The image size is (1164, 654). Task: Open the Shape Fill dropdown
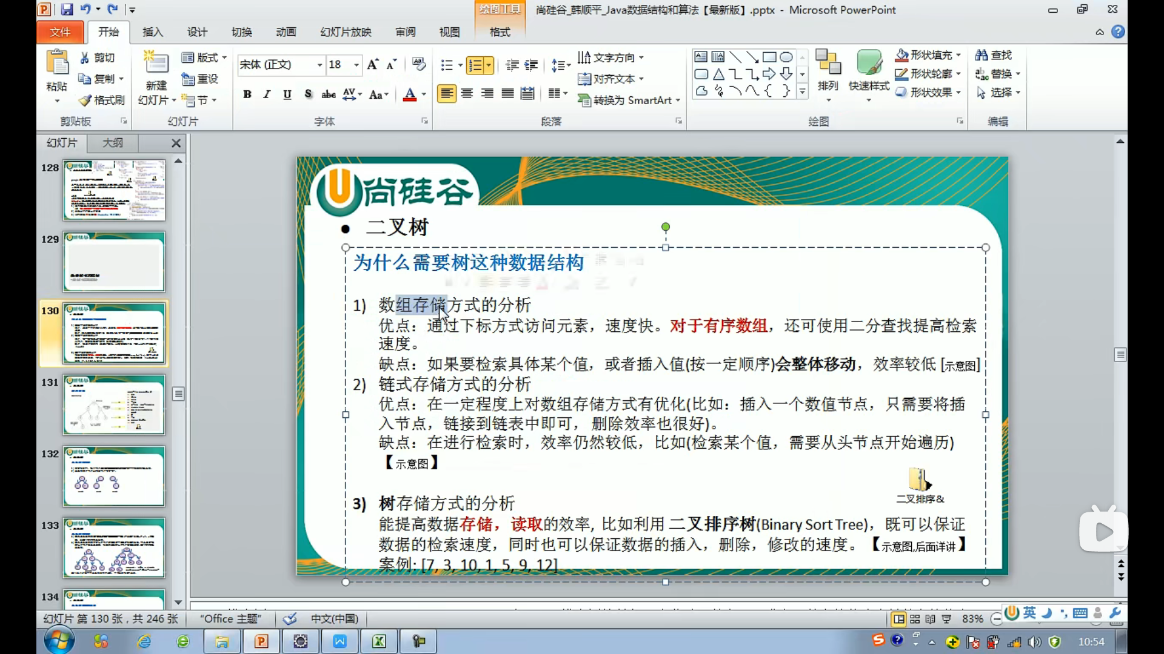[x=958, y=55]
